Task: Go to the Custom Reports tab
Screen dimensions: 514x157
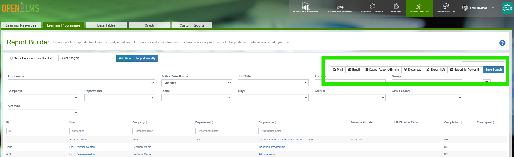Action: click(x=192, y=25)
